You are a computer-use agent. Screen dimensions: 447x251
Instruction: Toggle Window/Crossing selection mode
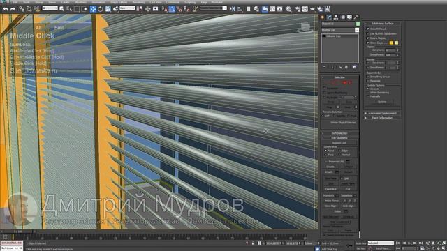pos(85,9)
